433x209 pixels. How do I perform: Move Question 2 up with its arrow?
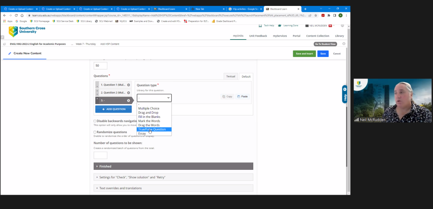coord(97,91)
